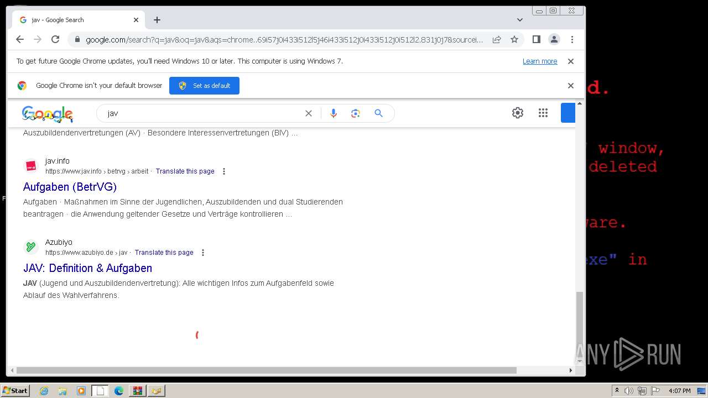Click the Action Center flag icon
The image size is (708, 398).
click(655, 391)
